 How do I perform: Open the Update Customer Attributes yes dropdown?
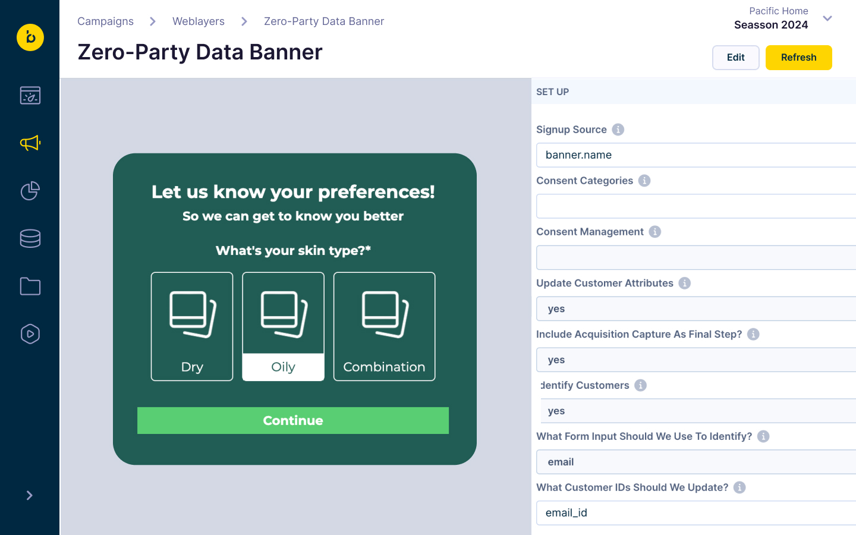click(696, 309)
